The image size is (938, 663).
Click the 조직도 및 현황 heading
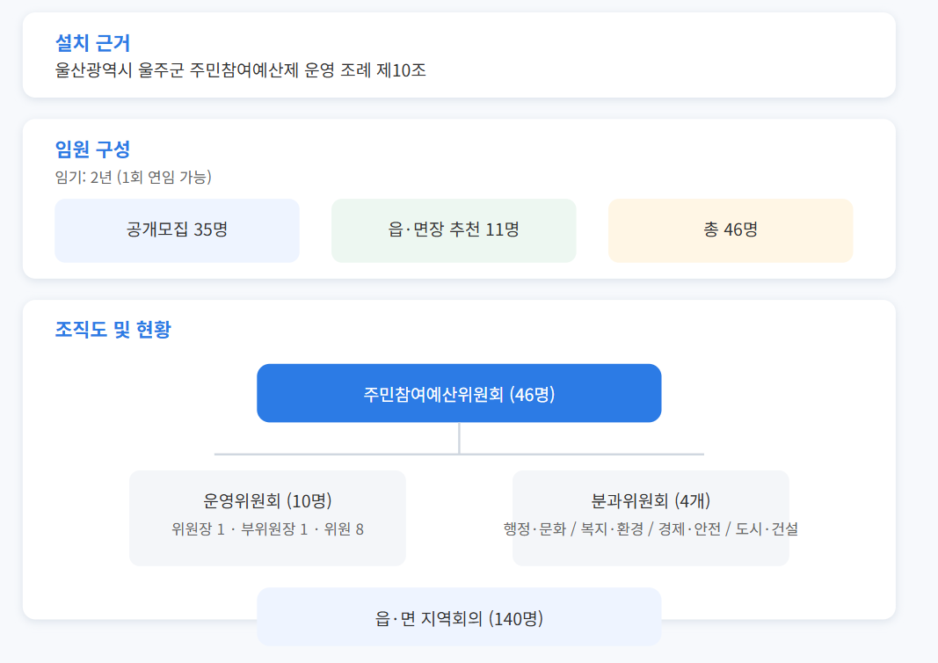[x=113, y=329]
